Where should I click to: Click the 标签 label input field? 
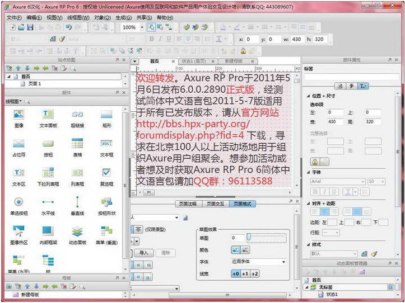[351, 77]
